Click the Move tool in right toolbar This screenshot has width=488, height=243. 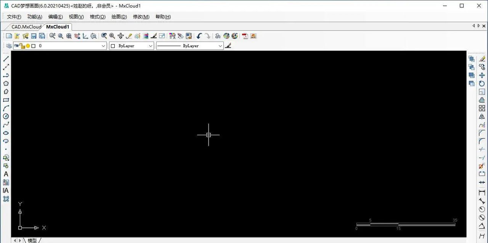[x=482, y=75]
